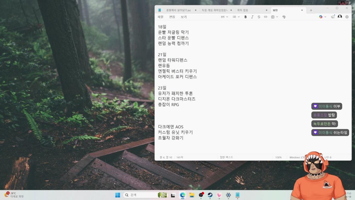The image size is (355, 200).
Task: Add a new tab with the plus button
Action: pyautogui.click(x=311, y=10)
